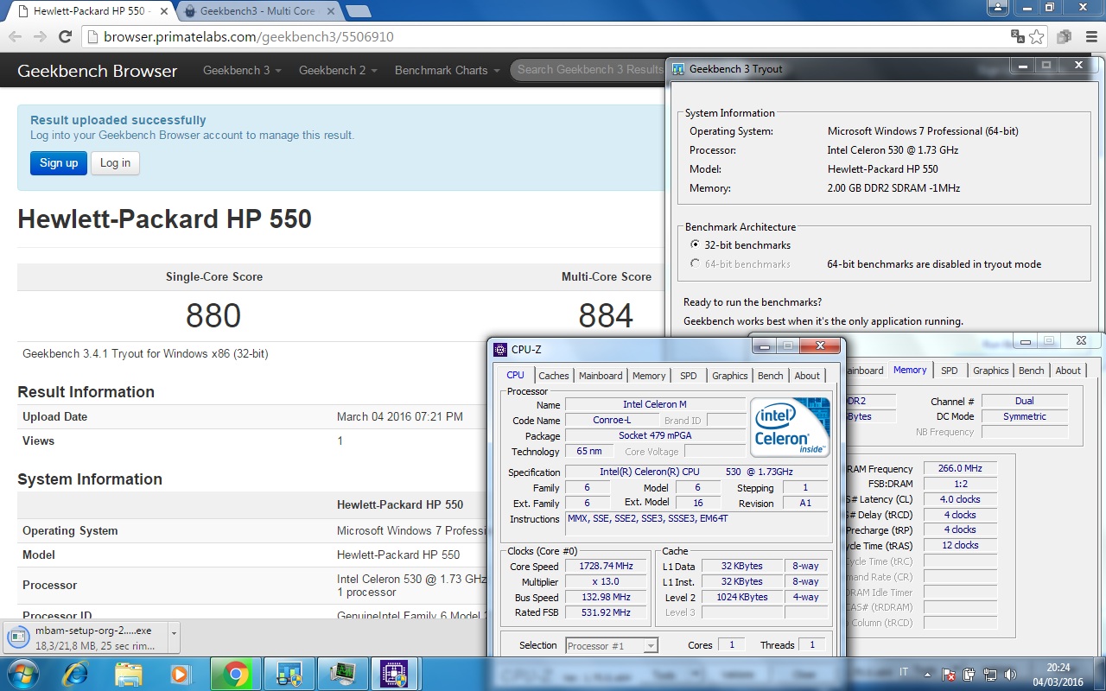Open Action Center flag in system tray
The width and height of the screenshot is (1106, 691).
click(x=949, y=675)
